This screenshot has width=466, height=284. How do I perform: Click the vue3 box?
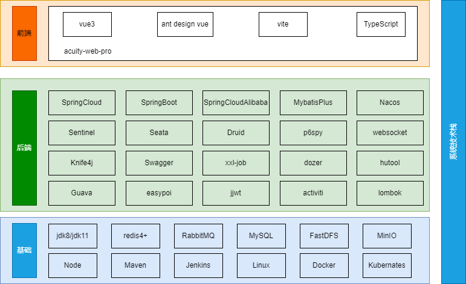(x=87, y=24)
